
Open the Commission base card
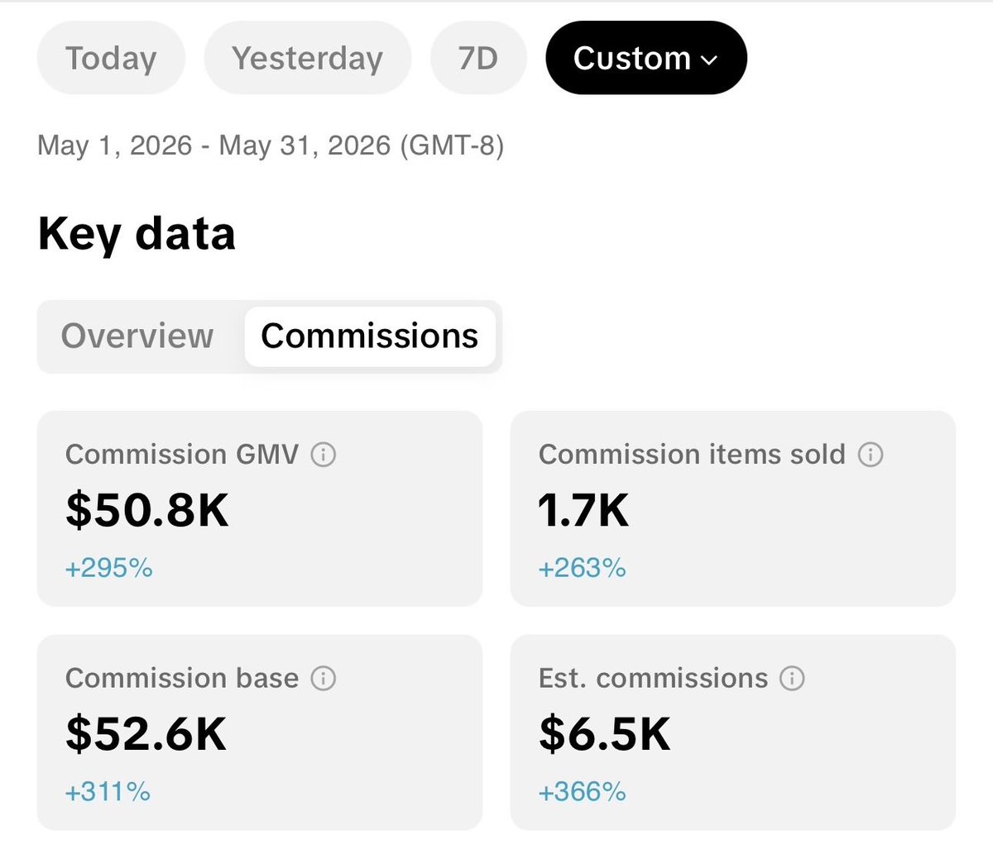[x=260, y=732]
